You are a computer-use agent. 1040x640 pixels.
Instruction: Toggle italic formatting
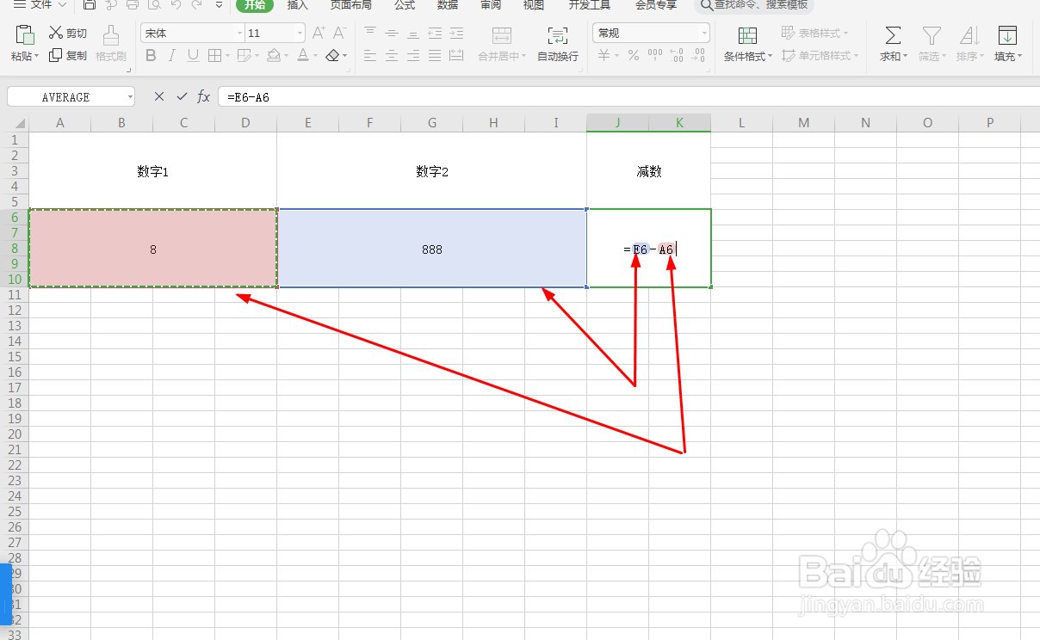(x=172, y=55)
